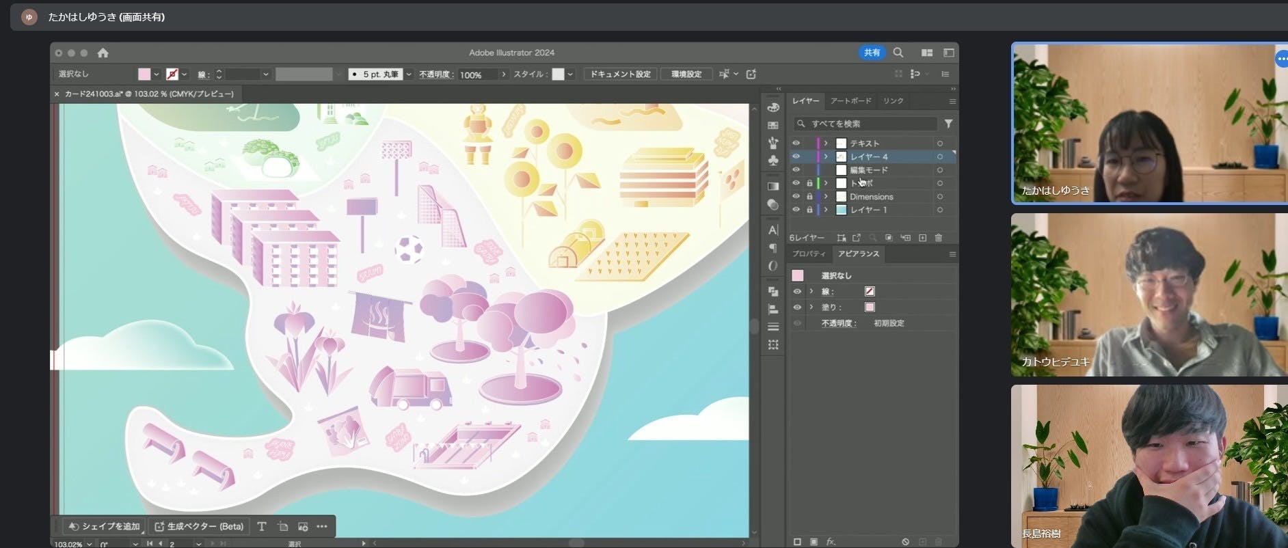Click the create new layer icon
This screenshot has width=1288, height=548.
coord(922,238)
